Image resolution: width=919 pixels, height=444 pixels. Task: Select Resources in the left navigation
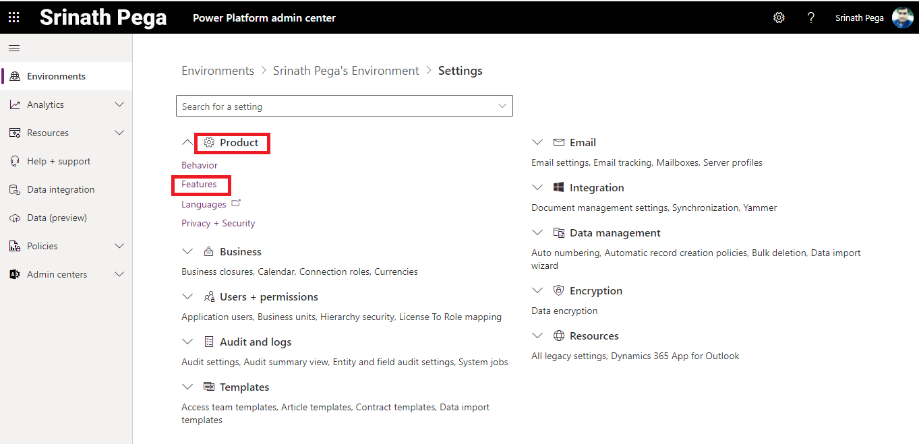[48, 133]
